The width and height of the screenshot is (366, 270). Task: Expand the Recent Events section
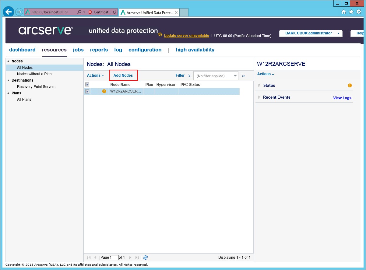coord(259,97)
